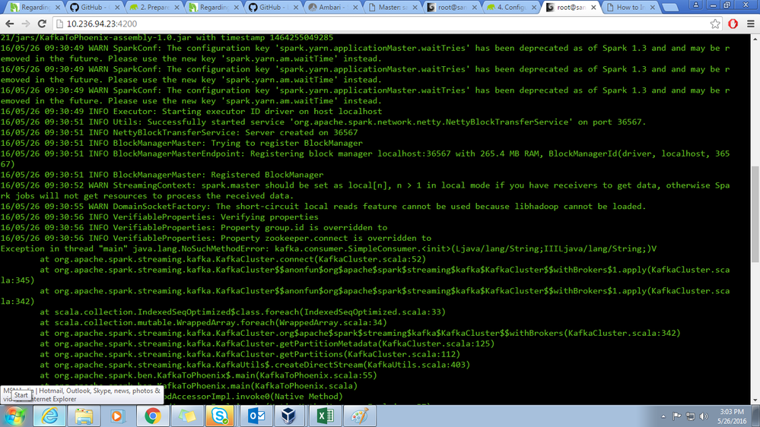Open the new tab button
760x427 pixels.
pyautogui.click(x=670, y=8)
